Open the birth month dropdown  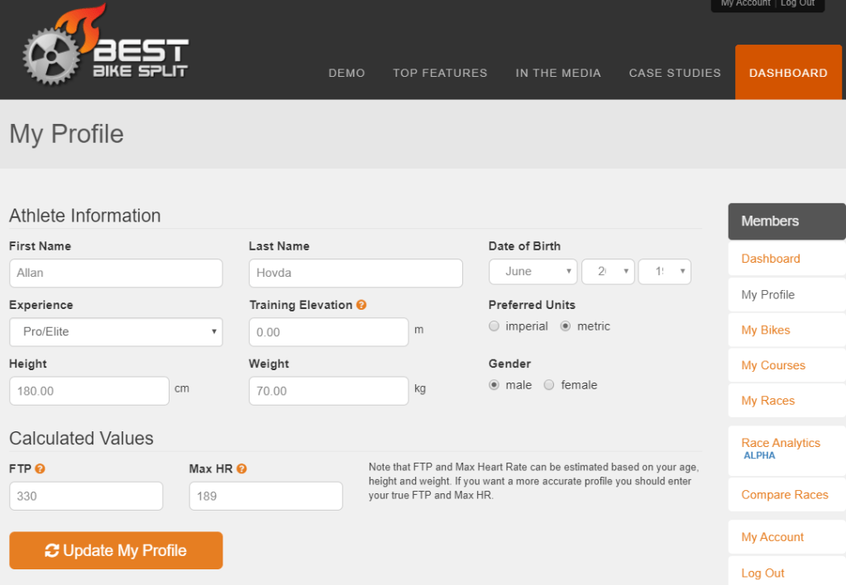coord(533,271)
